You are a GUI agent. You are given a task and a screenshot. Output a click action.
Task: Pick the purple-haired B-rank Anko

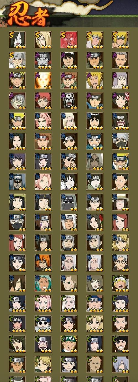pos(17,161)
